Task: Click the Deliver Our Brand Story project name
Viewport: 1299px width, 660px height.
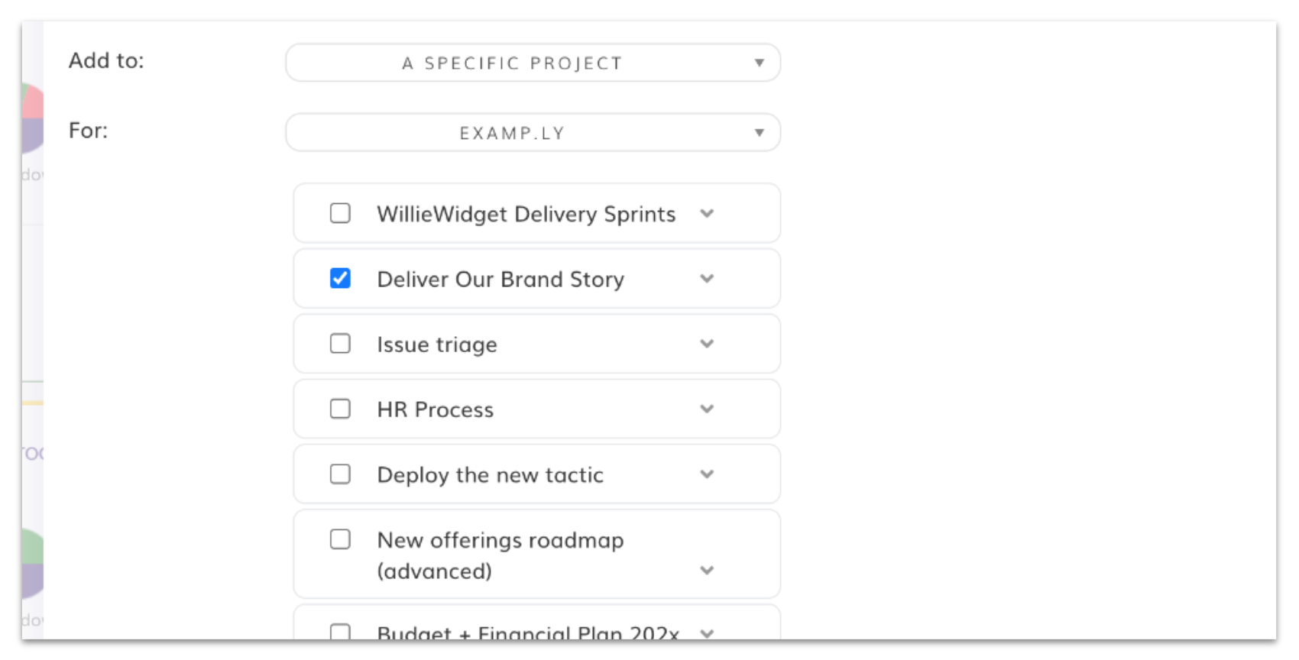Action: [500, 280]
